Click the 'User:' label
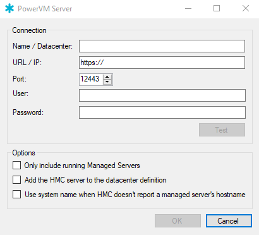Image resolution: width=259 pixels, height=235 pixels. tap(20, 93)
